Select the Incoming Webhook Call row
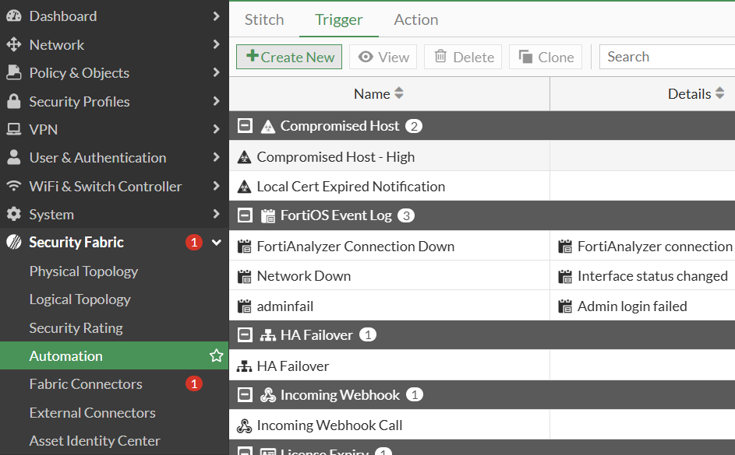735x455 pixels. (482, 425)
